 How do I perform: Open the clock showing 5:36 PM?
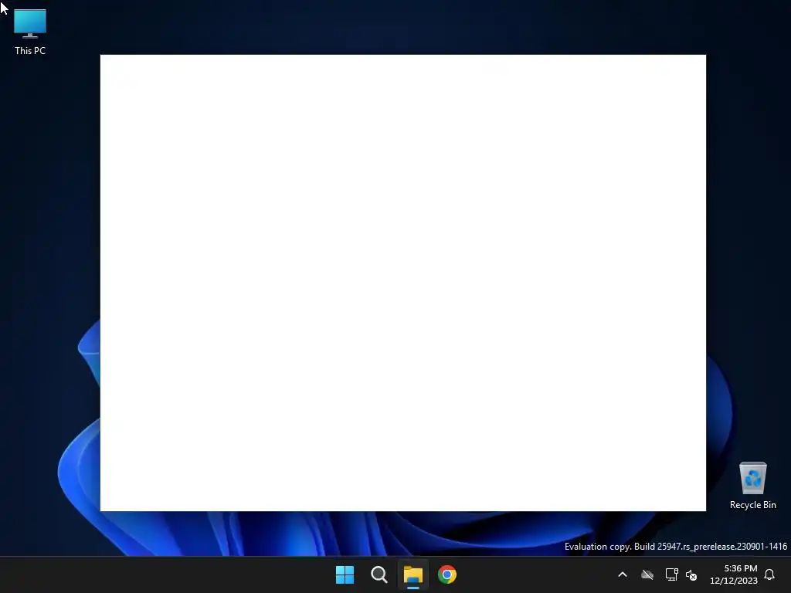(734, 574)
